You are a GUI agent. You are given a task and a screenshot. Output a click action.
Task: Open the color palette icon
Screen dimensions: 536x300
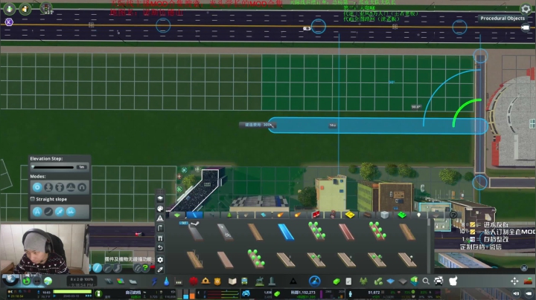(x=160, y=209)
